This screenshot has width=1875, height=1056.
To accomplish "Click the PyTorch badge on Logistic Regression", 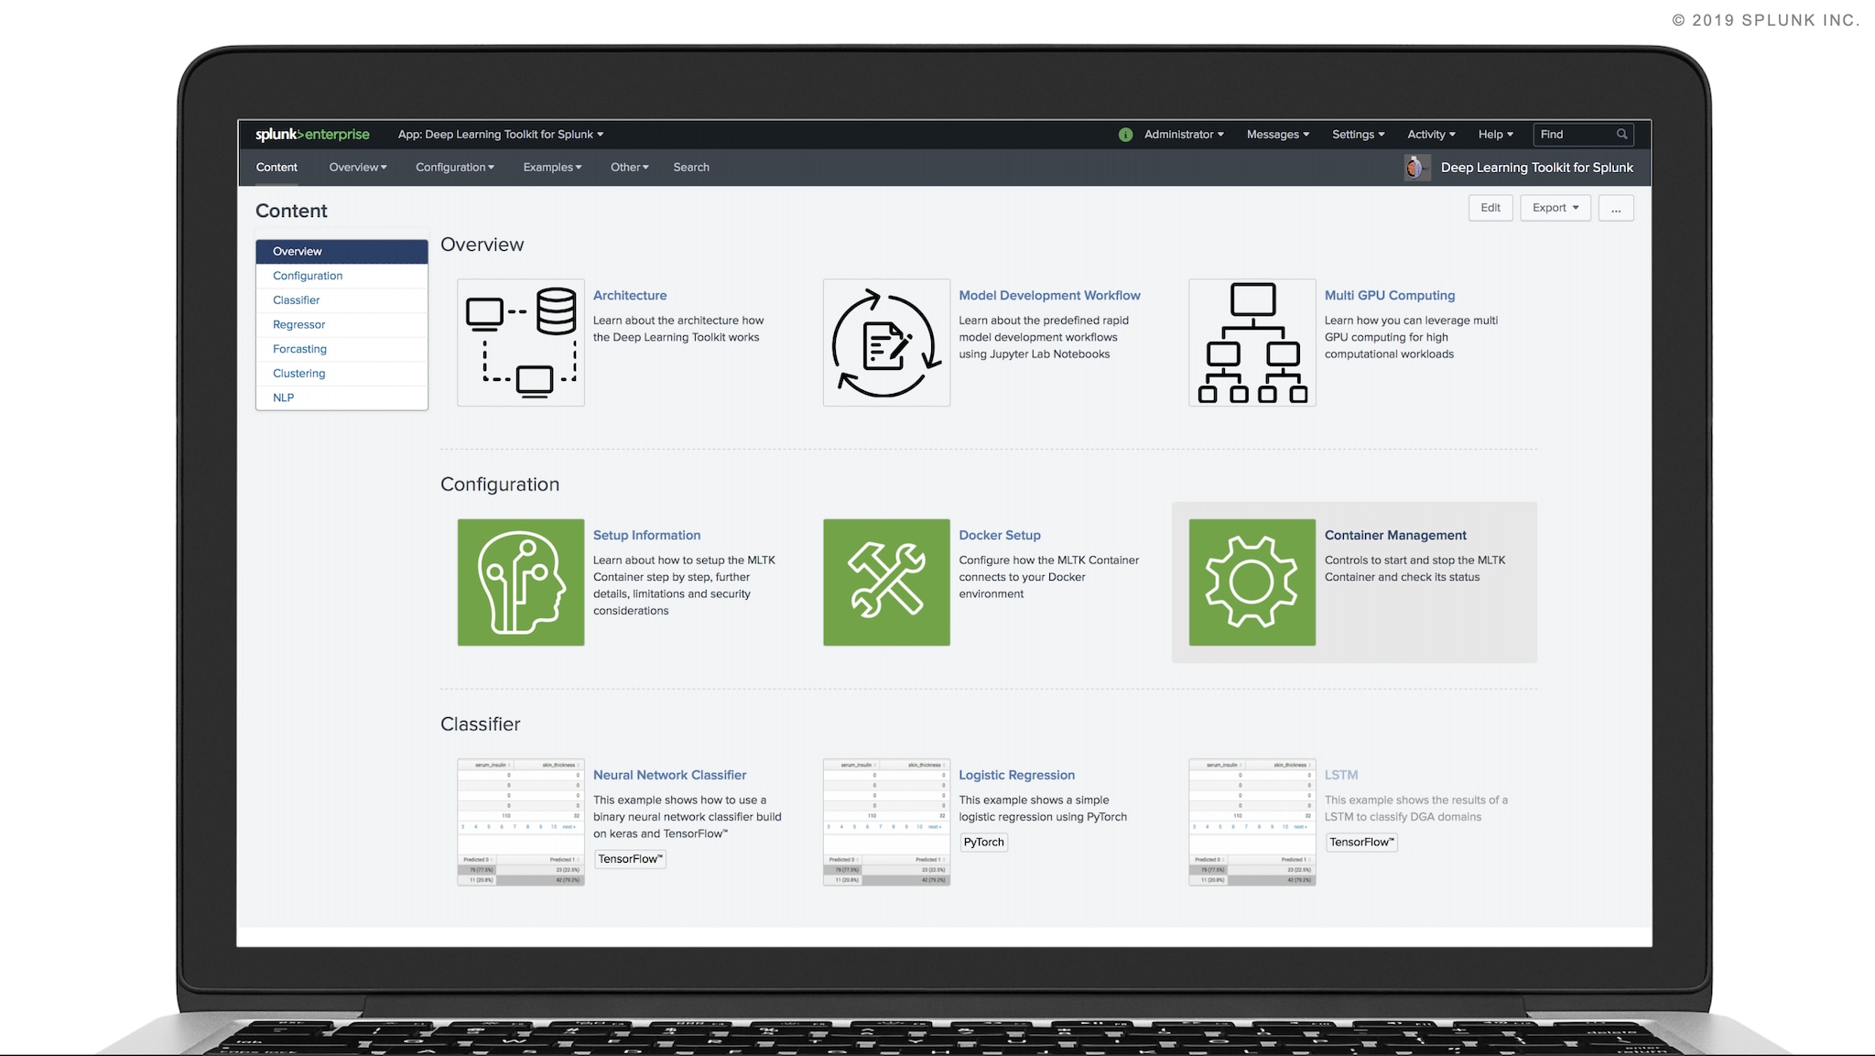I will click(x=984, y=841).
